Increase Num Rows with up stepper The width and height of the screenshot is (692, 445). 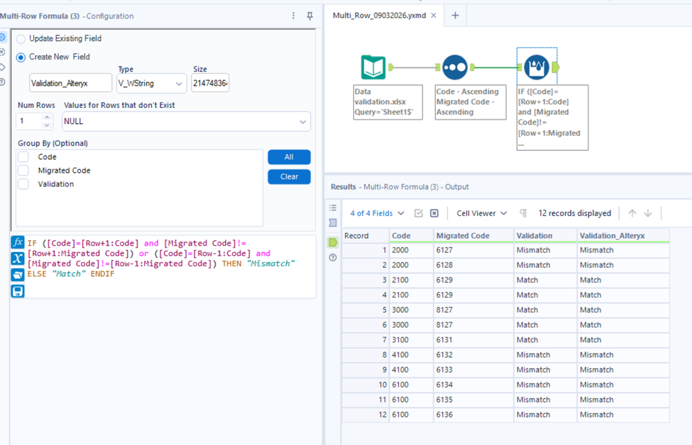pos(47,118)
